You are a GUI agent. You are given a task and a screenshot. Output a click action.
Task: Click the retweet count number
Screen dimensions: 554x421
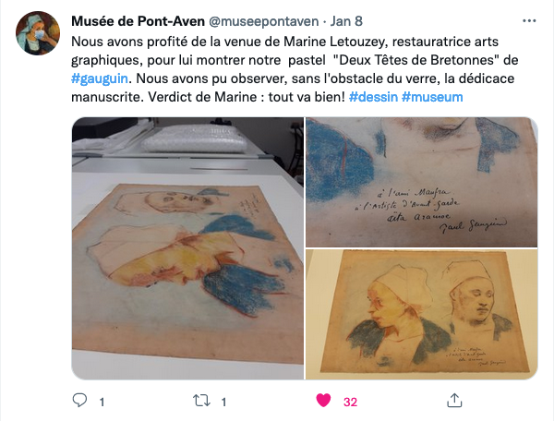click(x=223, y=402)
